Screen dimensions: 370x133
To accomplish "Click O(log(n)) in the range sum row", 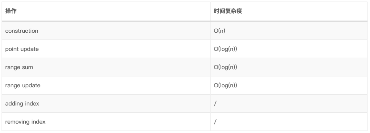I will tap(225, 67).
